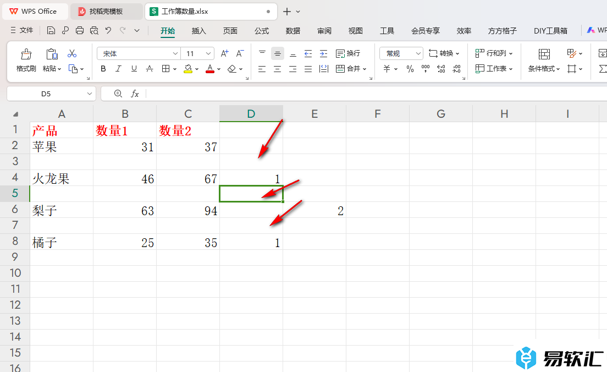Center text horizontally
The height and width of the screenshot is (372, 607).
[278, 69]
